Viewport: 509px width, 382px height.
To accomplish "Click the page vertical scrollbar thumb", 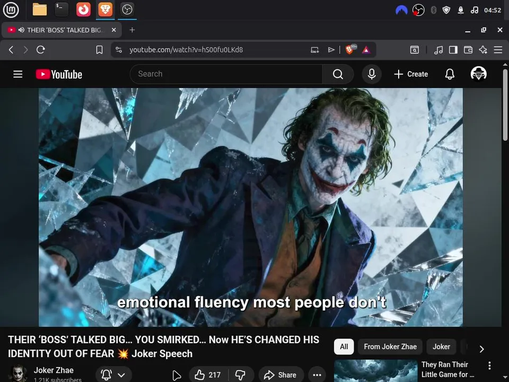I will click(x=505, y=105).
